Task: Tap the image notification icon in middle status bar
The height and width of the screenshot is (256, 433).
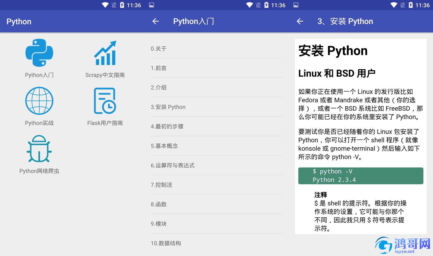Action: [x=152, y=5]
